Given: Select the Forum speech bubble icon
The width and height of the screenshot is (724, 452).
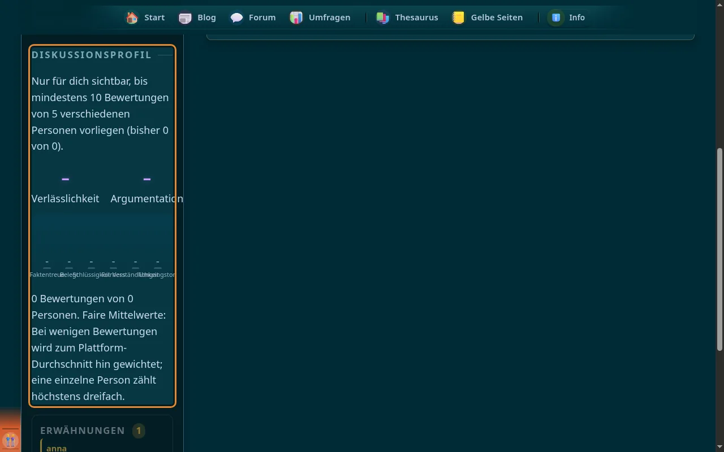Looking at the screenshot, I should [236, 18].
